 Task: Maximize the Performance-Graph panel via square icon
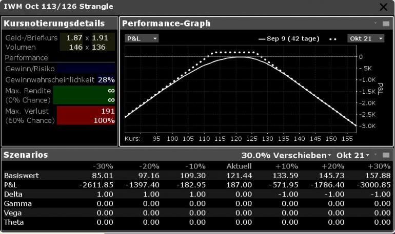point(386,24)
